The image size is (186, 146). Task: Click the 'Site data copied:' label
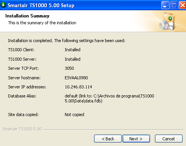click(23, 115)
